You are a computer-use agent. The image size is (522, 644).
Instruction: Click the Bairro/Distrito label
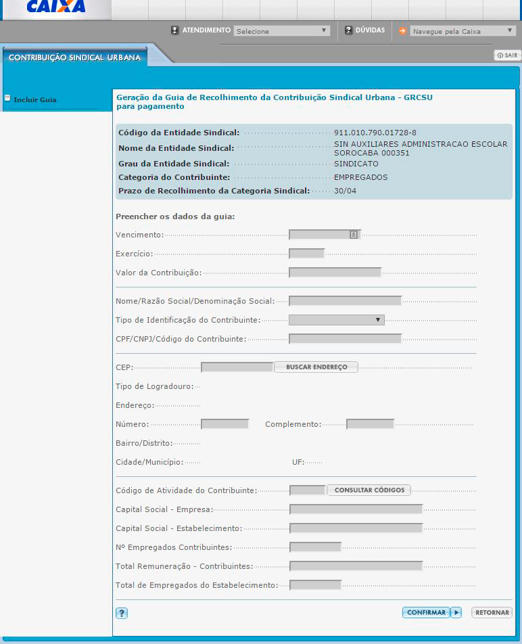[144, 443]
